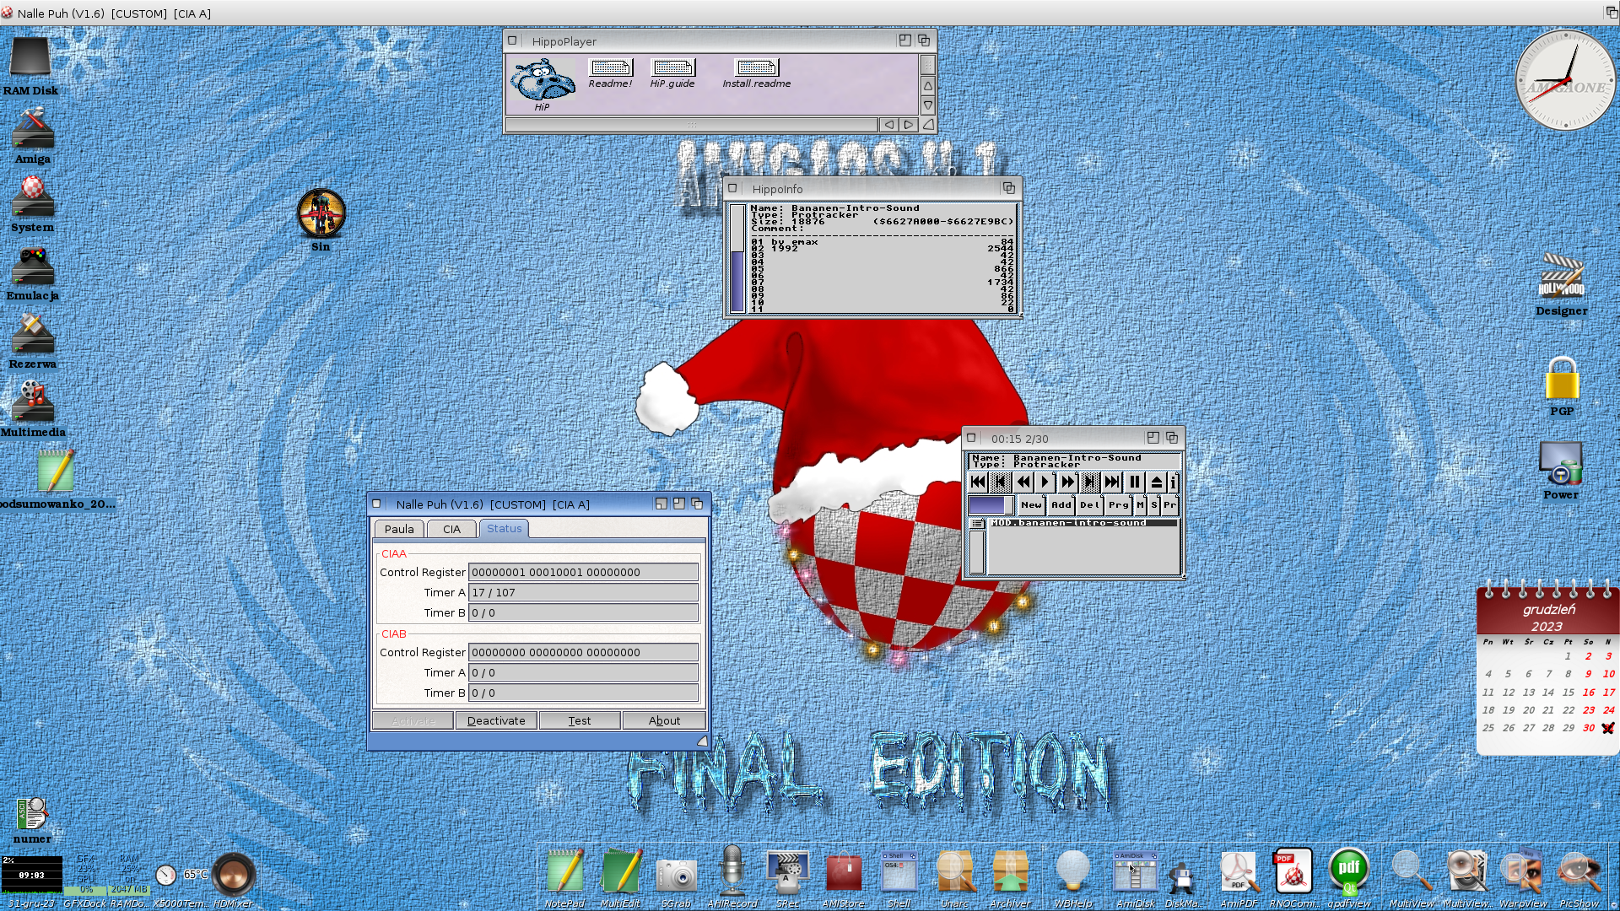
Task: Open the Install.readme document icon
Action: 757,74
